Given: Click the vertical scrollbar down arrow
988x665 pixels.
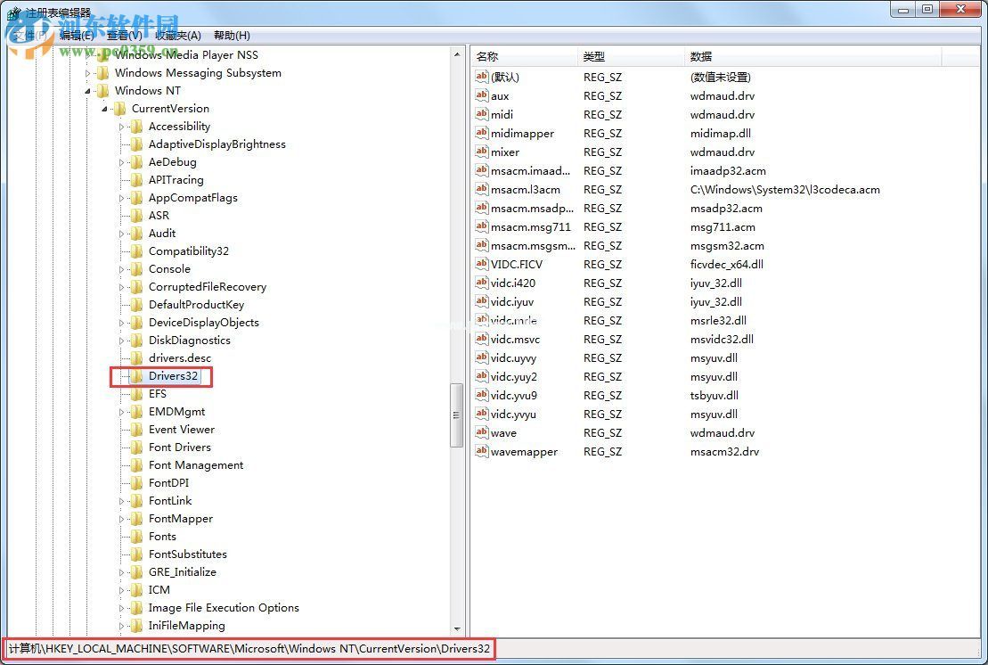Looking at the screenshot, I should point(456,628).
